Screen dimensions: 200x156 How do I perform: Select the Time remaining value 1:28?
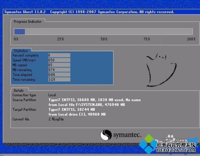point(59,80)
